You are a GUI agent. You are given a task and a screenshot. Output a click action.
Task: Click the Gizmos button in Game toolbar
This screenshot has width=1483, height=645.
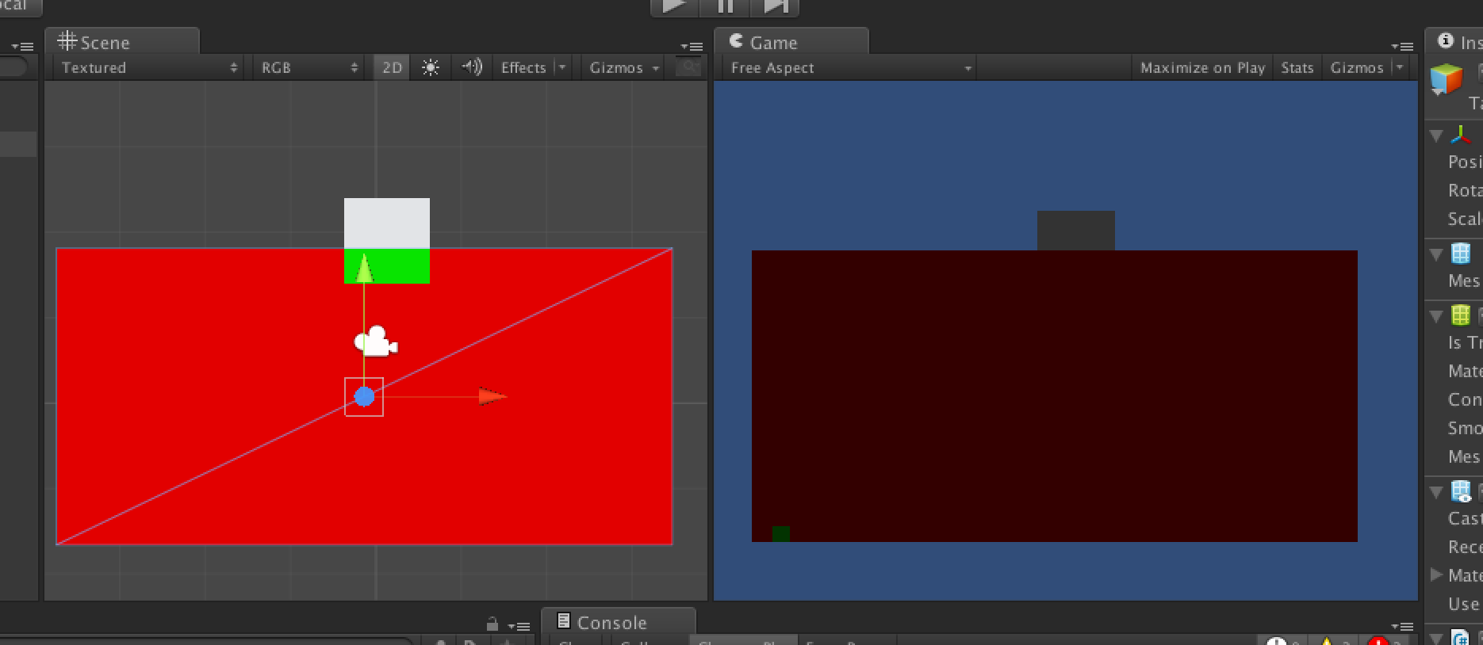tap(1357, 67)
